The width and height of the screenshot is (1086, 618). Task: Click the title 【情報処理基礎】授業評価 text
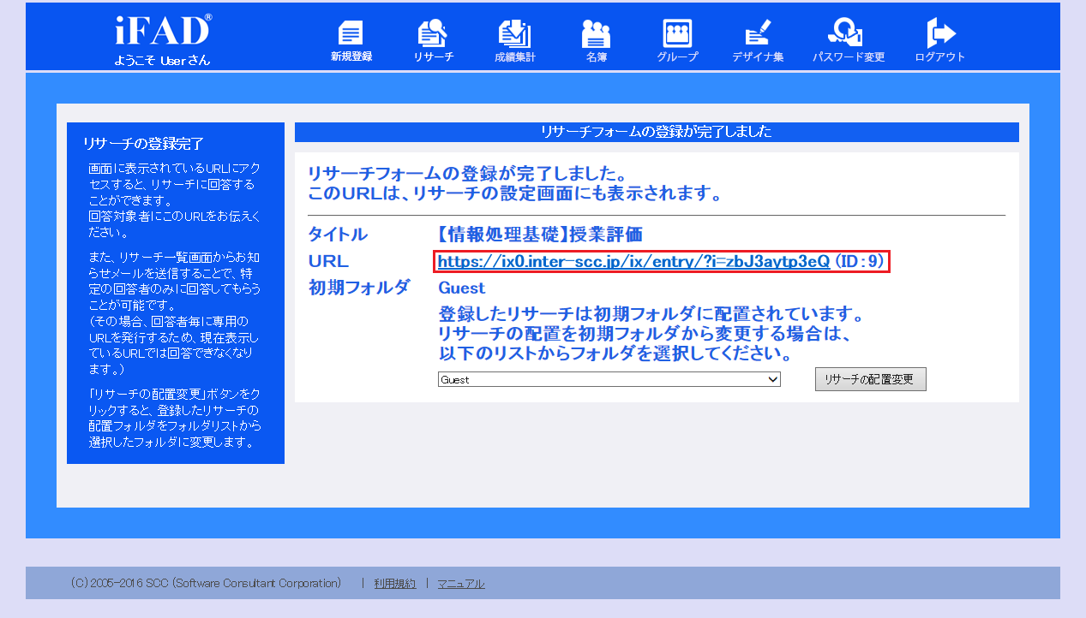[x=540, y=235]
